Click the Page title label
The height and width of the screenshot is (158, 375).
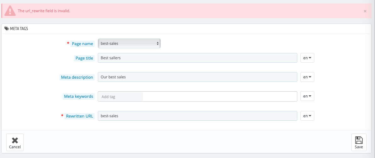[84, 58]
